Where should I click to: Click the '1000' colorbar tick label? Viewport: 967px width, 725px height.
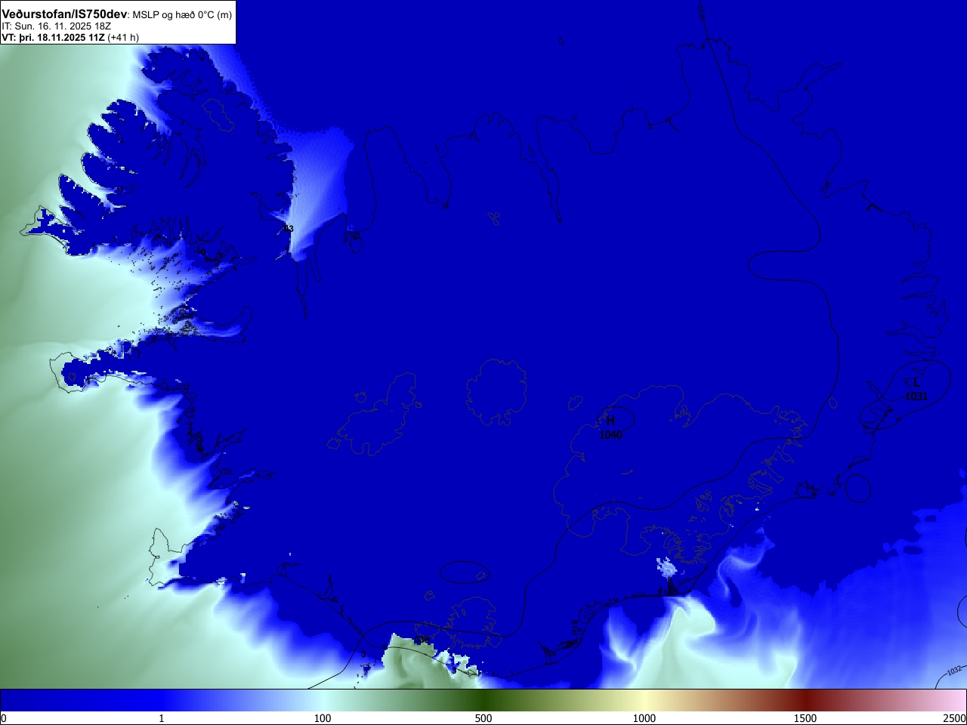point(644,718)
